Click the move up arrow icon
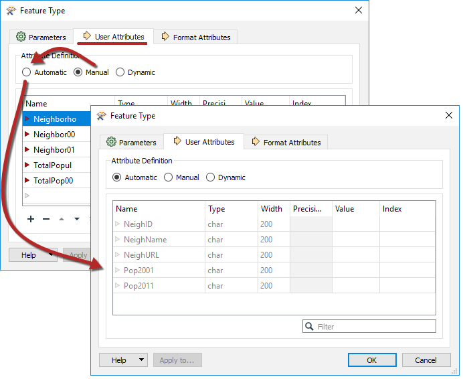Viewport: 463px width, 379px height. point(62,219)
